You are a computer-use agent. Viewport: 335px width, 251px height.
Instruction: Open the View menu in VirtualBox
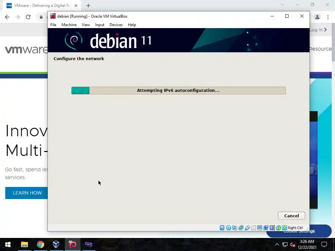(x=86, y=25)
